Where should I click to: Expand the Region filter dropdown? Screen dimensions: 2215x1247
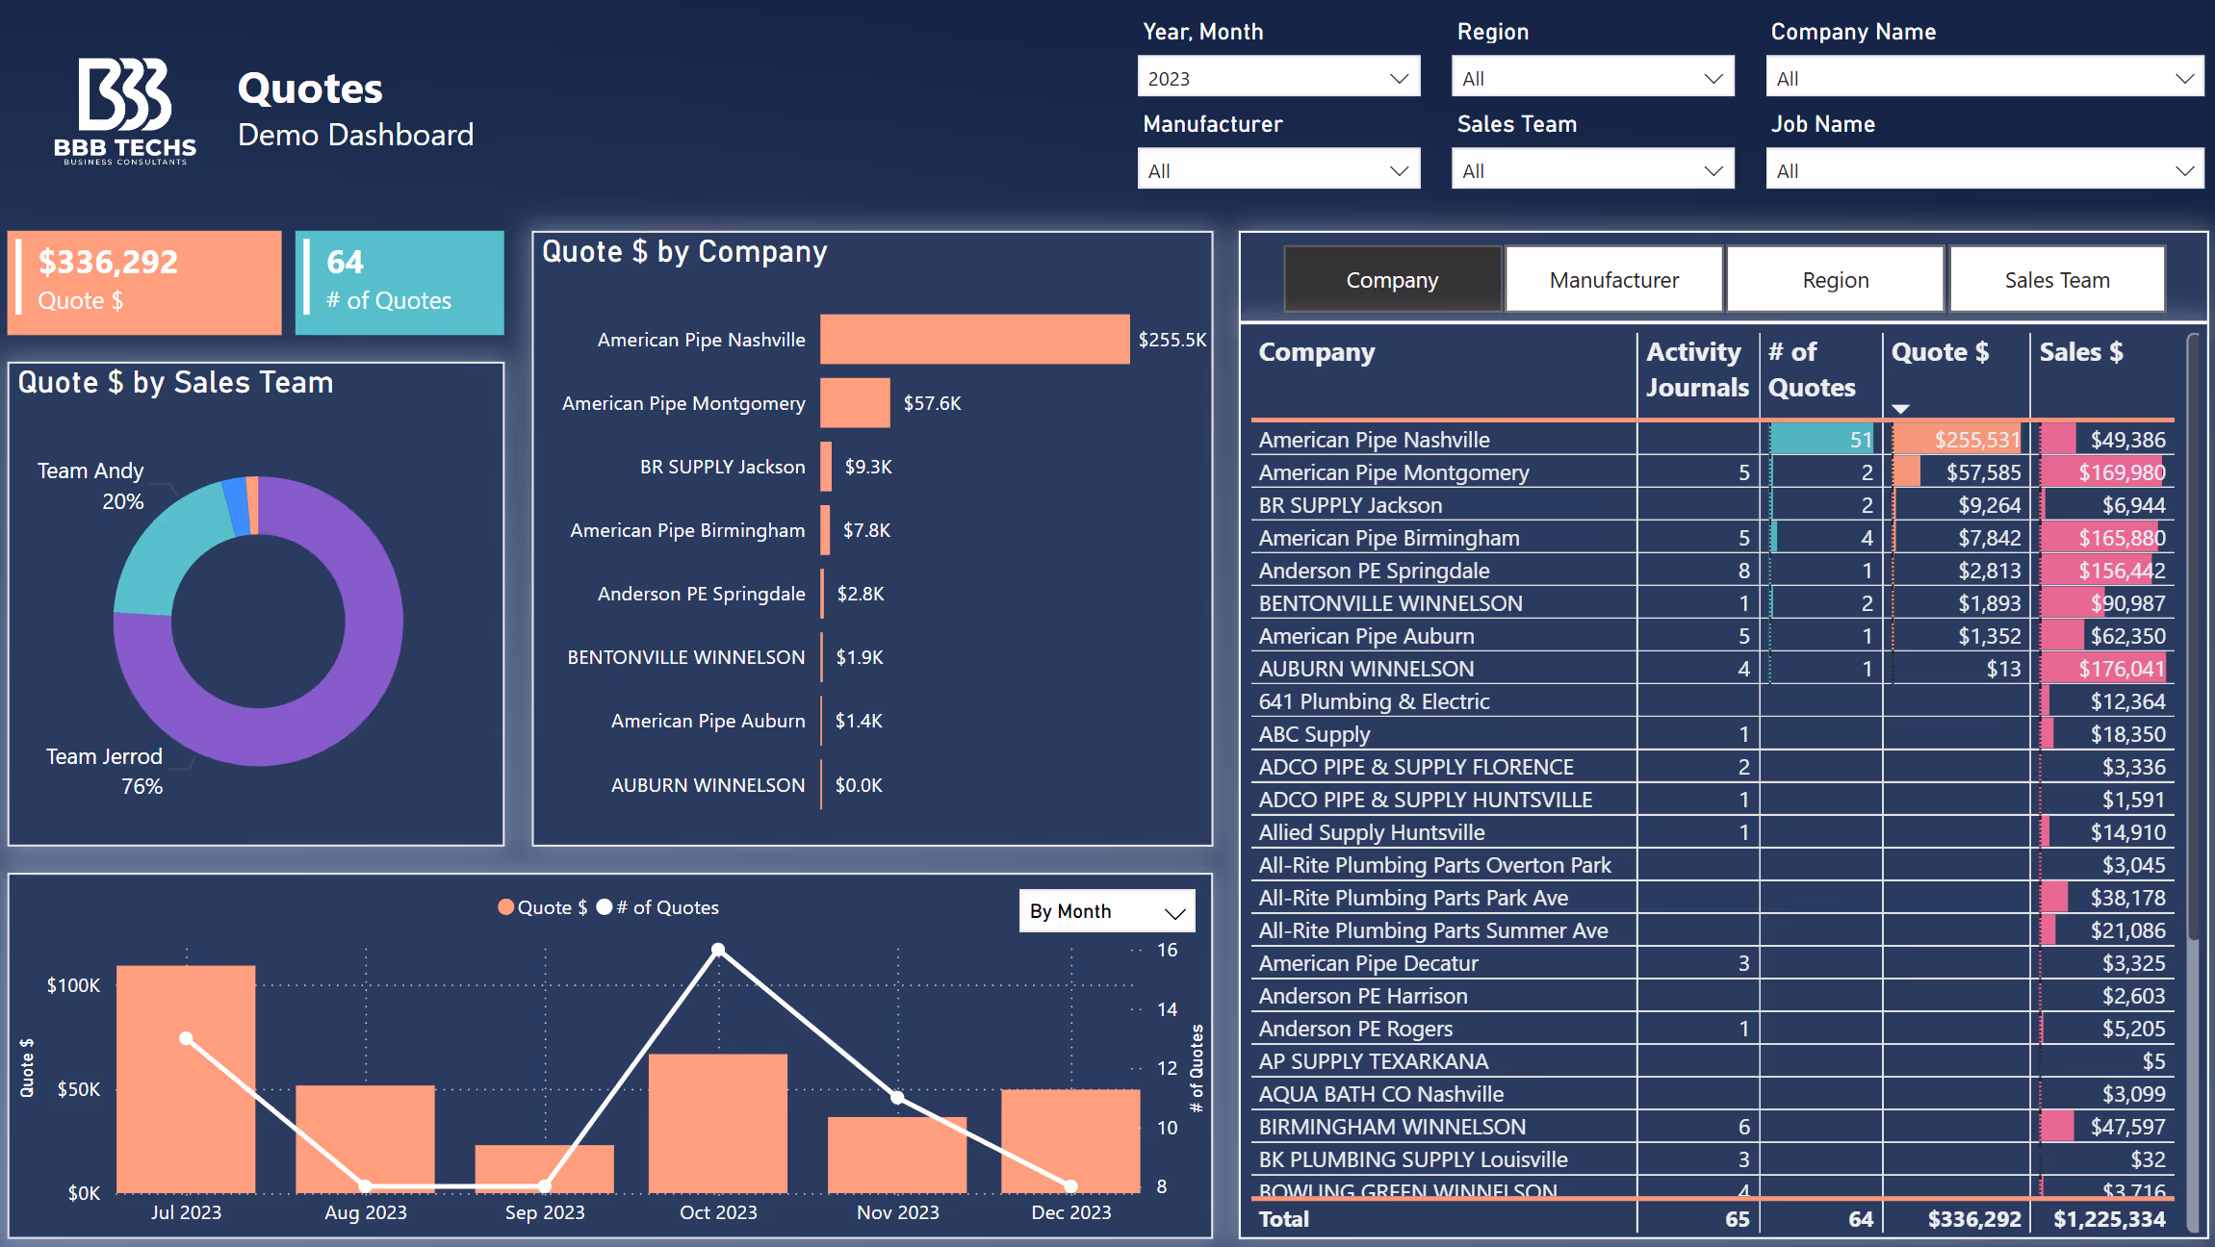[1592, 79]
